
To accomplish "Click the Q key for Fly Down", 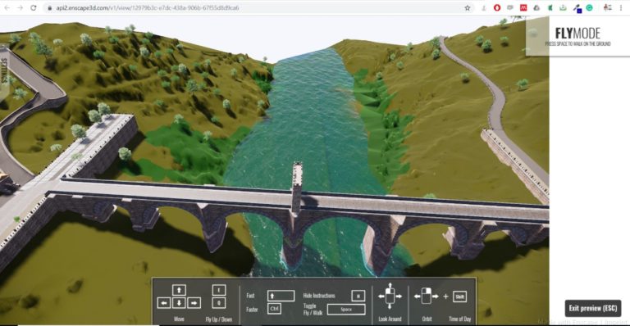I will click(x=218, y=303).
